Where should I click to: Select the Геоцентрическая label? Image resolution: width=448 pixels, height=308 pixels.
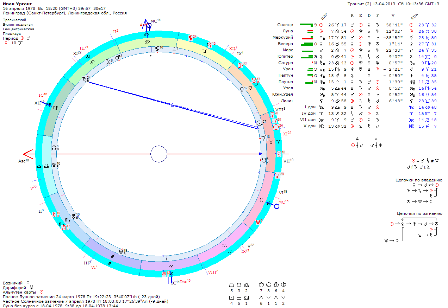point(18,29)
